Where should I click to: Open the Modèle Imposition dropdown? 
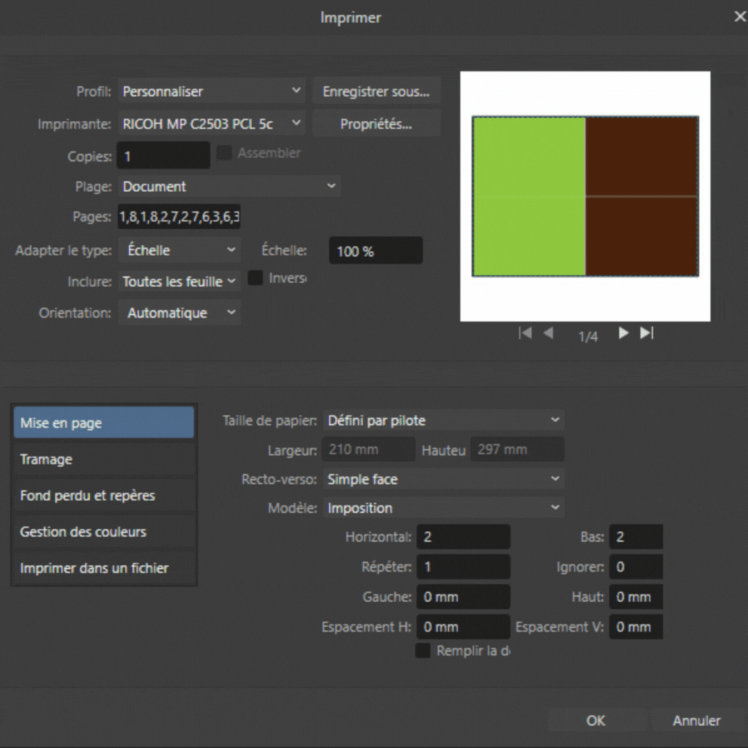point(444,508)
